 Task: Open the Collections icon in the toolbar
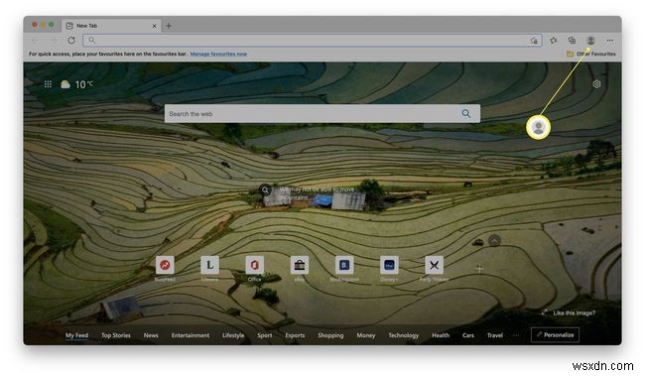[572, 41]
